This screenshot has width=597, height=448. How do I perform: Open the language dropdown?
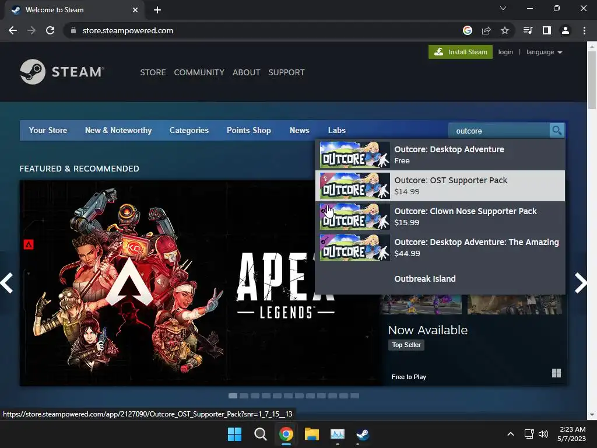click(x=544, y=52)
